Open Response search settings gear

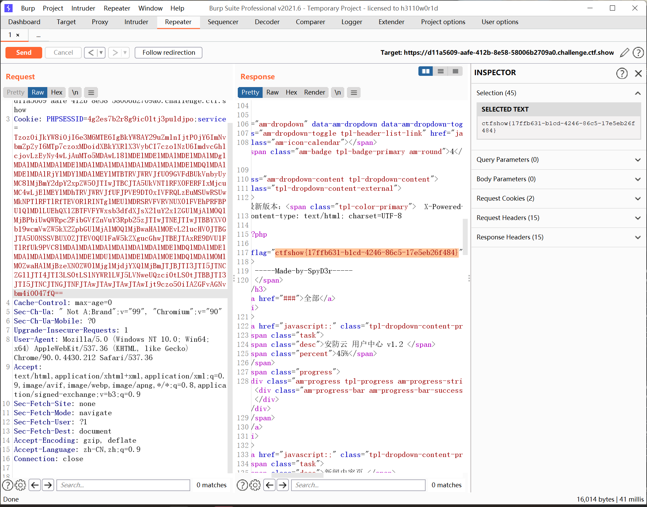coord(255,485)
